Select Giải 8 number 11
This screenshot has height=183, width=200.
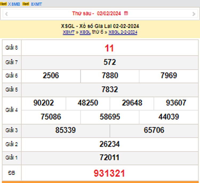coord(109,48)
